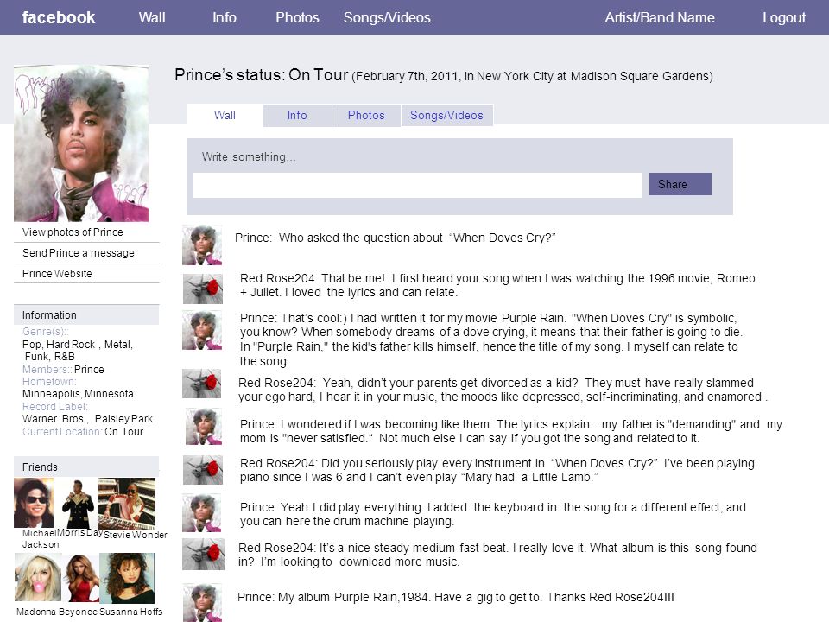This screenshot has width=829, height=622.
Task: Click 'Warner Bros., Paisley Park' text
Action: 87,418
